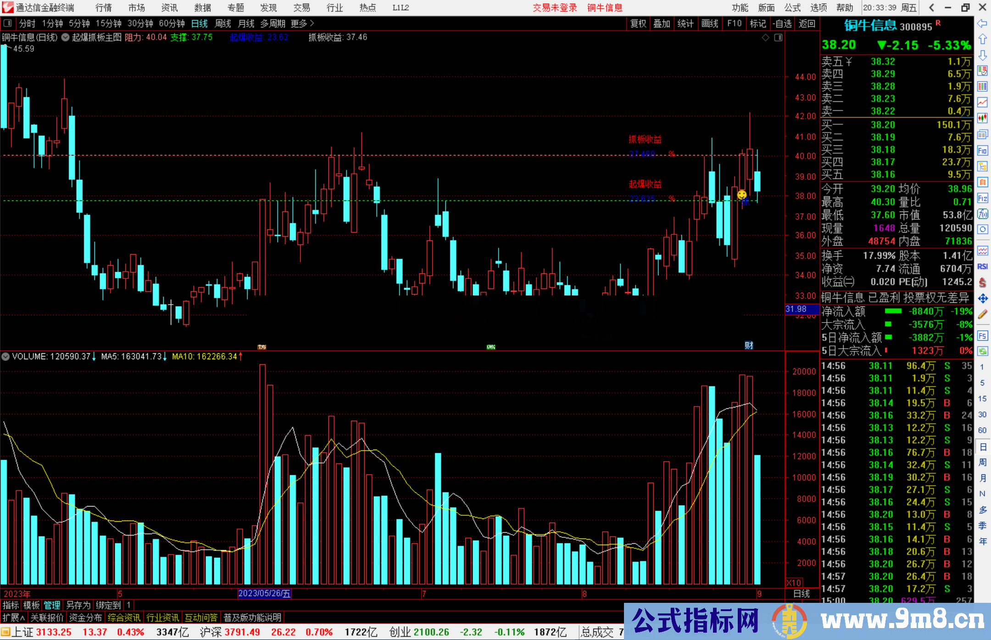Image resolution: width=991 pixels, height=640 pixels.
Task: Click the 交易未登录 link
Action: click(x=555, y=8)
